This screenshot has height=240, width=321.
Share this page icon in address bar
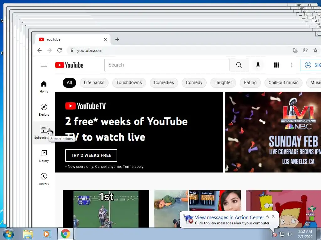(x=305, y=50)
